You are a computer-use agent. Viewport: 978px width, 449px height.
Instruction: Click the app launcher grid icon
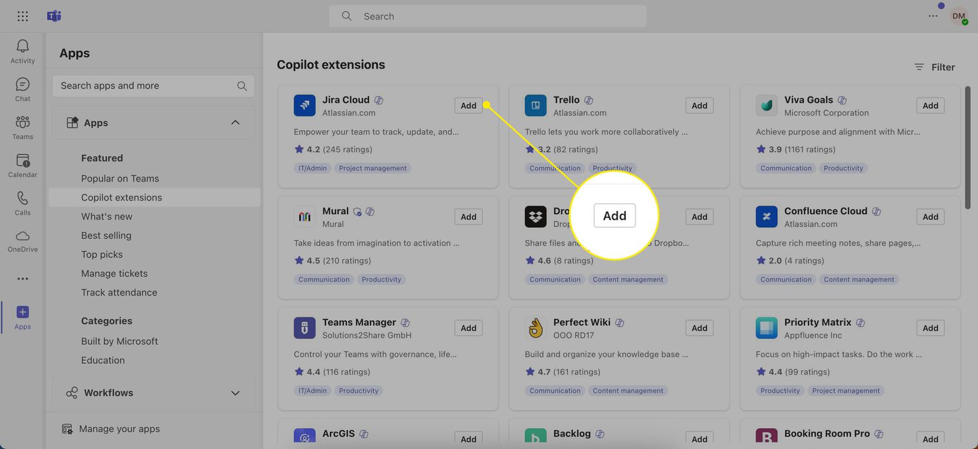tap(22, 16)
